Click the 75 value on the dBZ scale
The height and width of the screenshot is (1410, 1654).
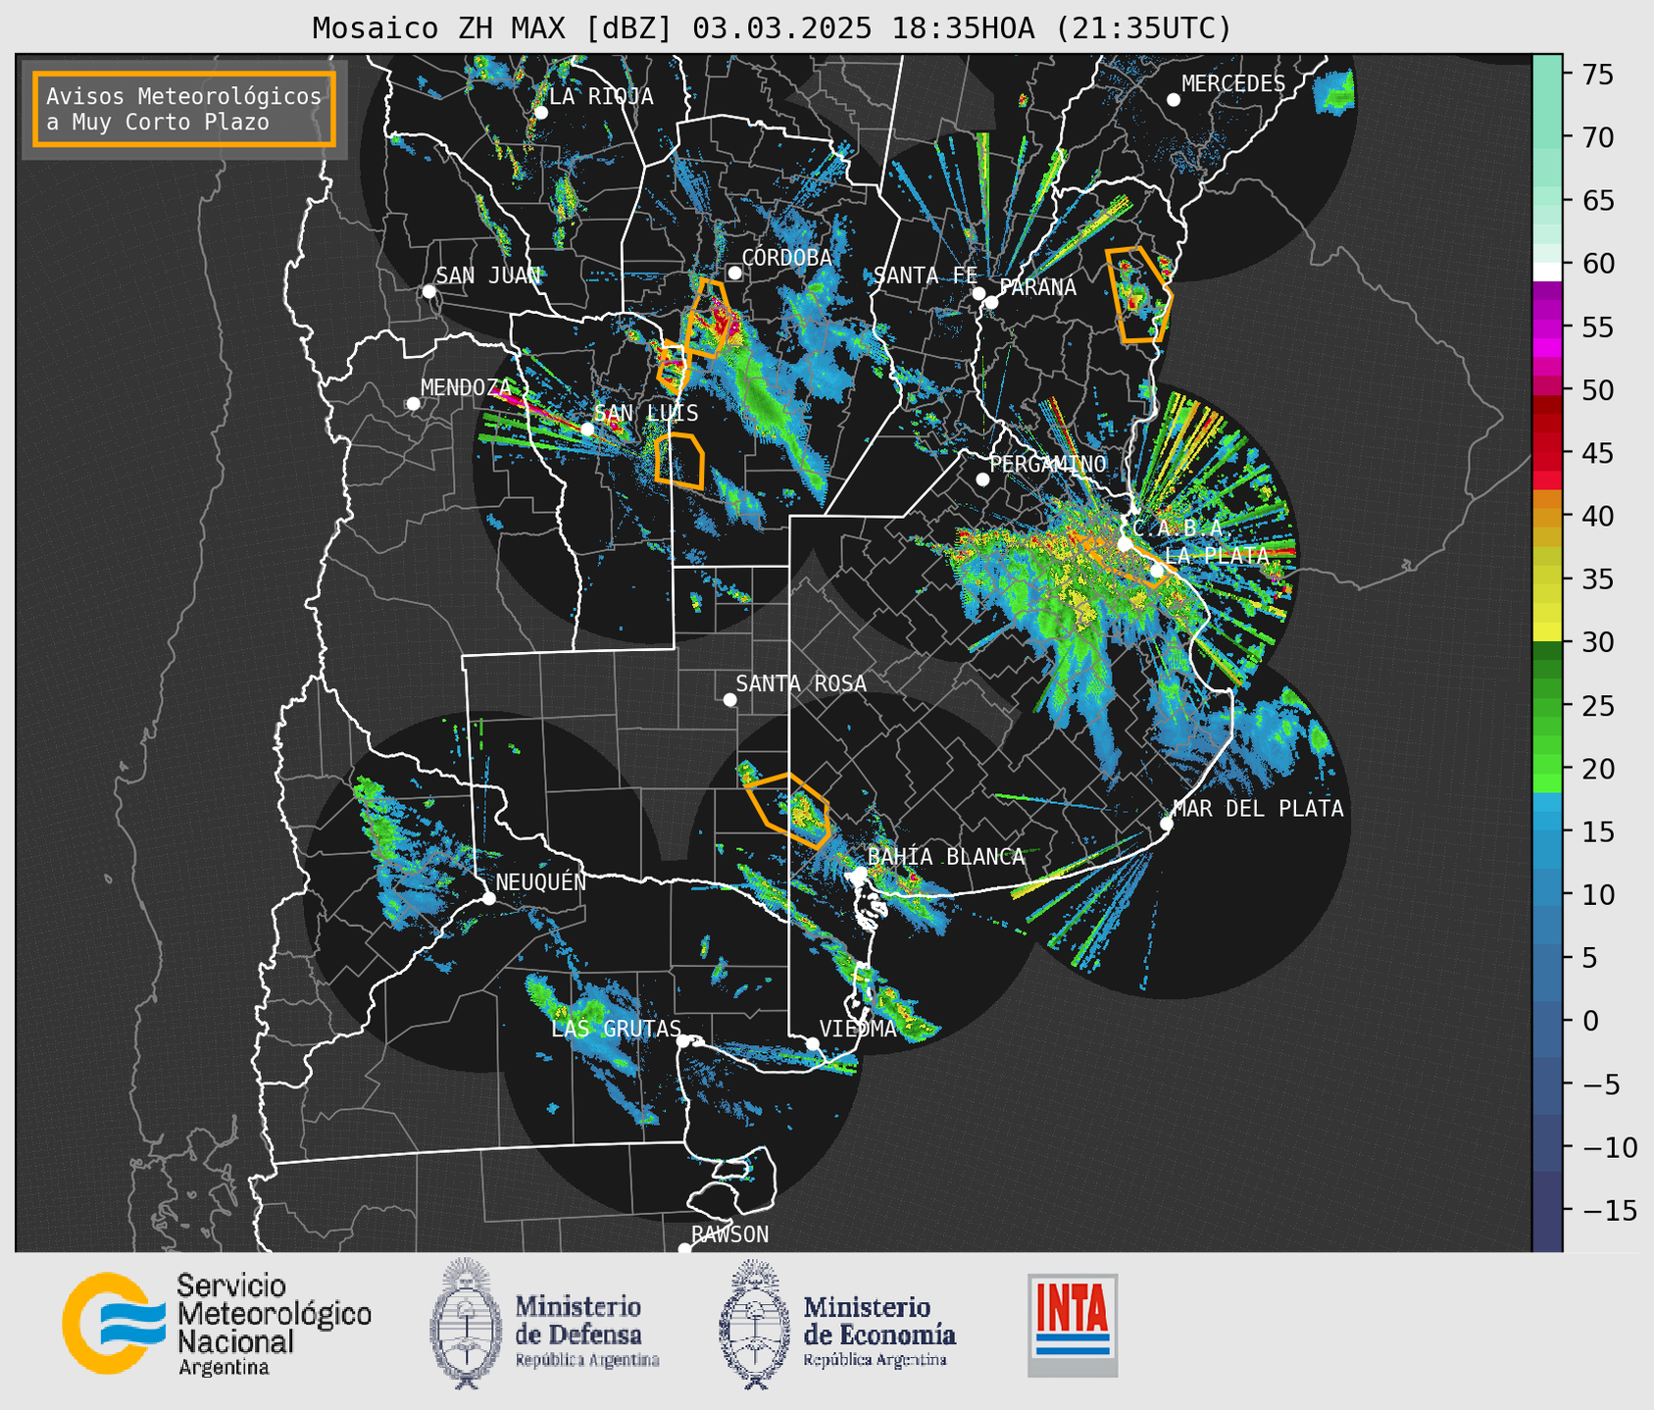[1597, 75]
